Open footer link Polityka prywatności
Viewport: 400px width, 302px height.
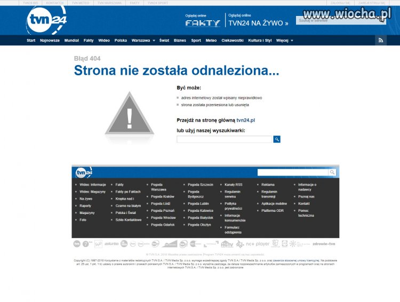point(233,206)
